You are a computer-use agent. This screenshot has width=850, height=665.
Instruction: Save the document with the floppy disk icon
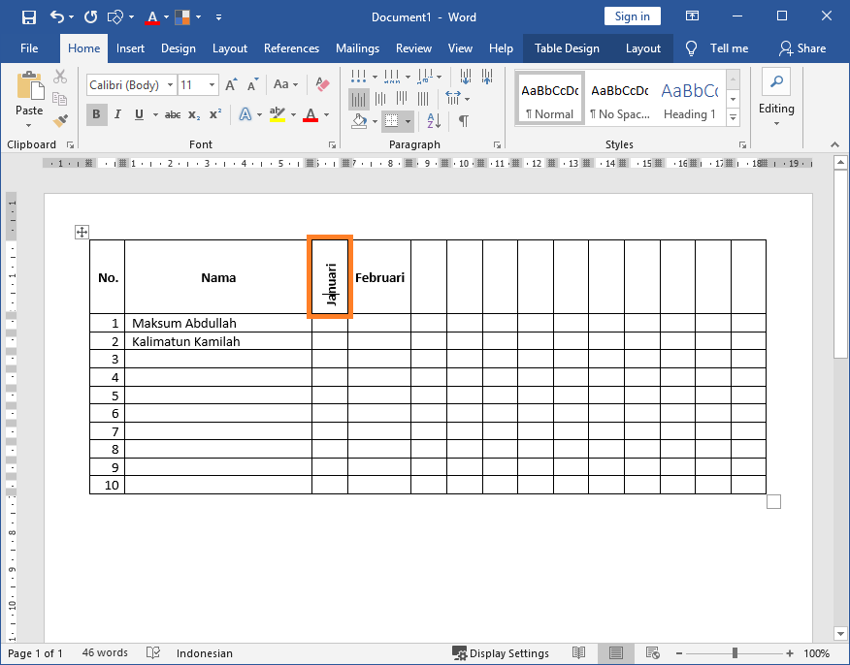[x=29, y=17]
